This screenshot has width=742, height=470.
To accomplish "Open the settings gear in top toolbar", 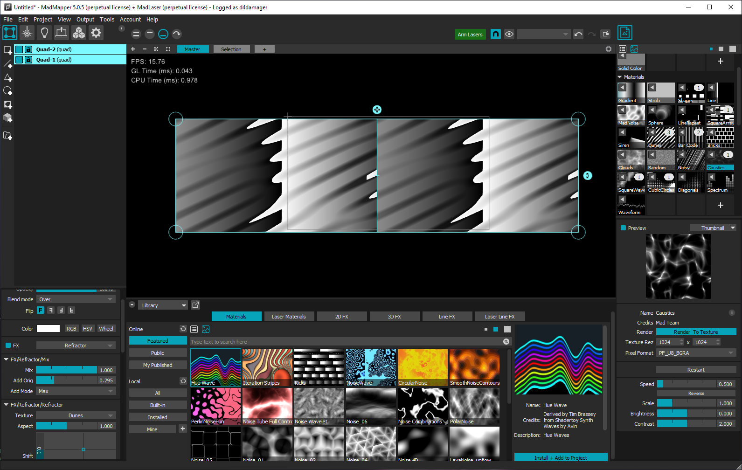I will [x=96, y=33].
